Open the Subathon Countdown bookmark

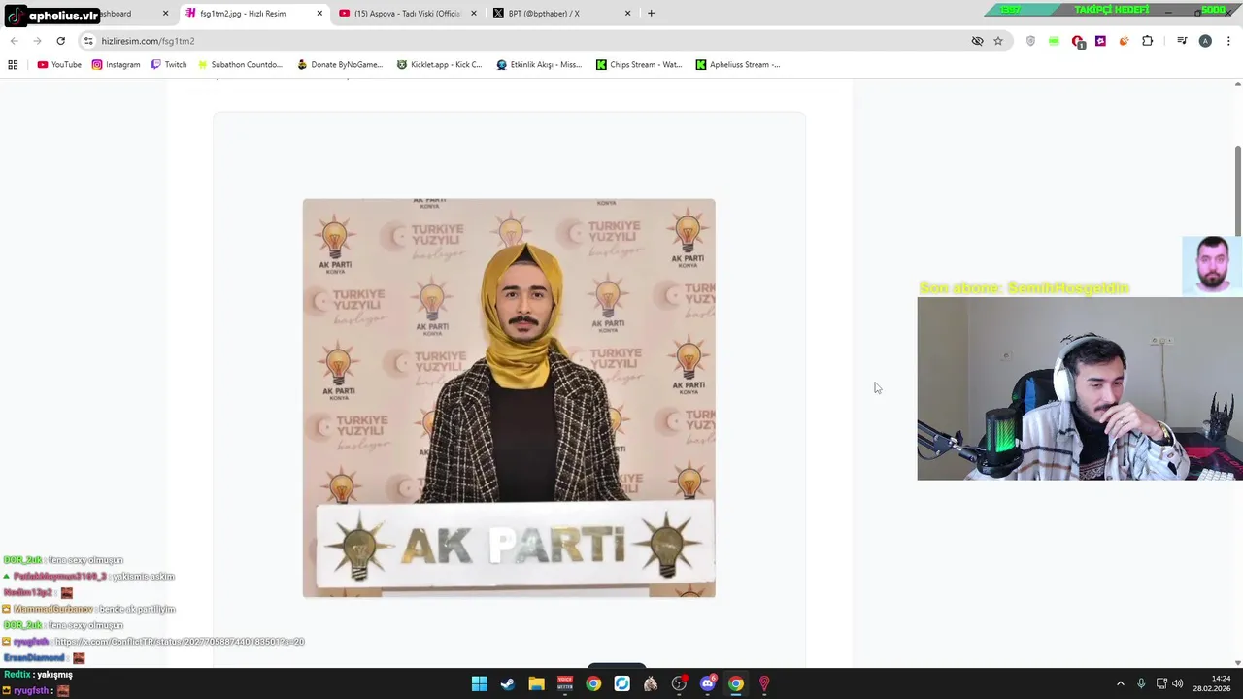(x=240, y=64)
